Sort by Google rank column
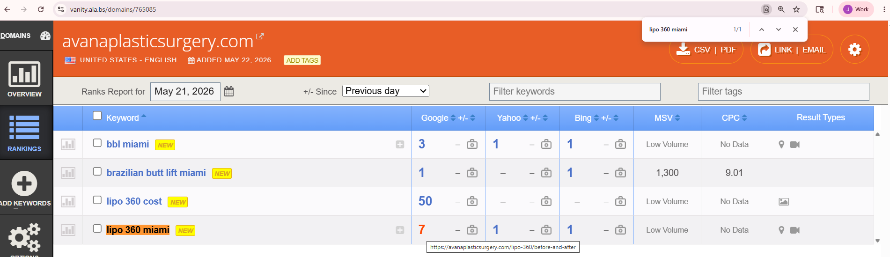Image resolution: width=890 pixels, height=257 pixels. pyautogui.click(x=438, y=118)
